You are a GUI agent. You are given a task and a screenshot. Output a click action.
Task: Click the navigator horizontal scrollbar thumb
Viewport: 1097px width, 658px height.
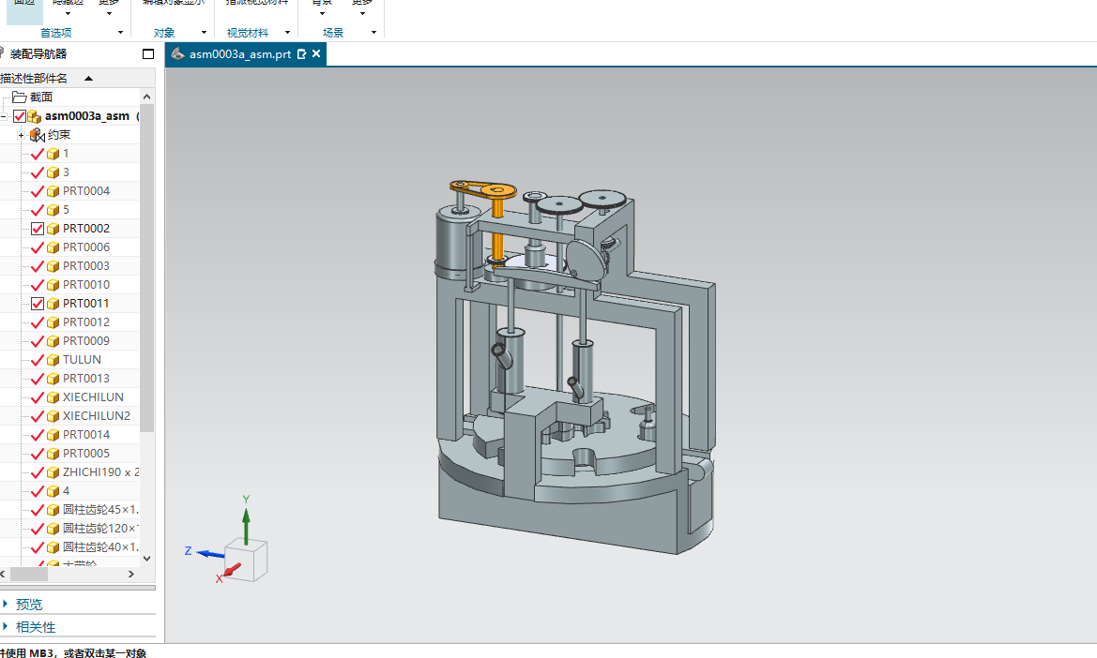coord(29,575)
